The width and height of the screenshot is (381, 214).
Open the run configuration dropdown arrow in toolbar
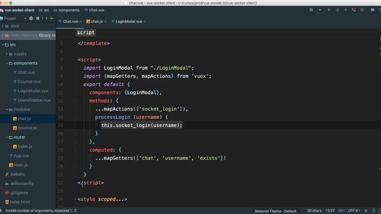[320, 10]
